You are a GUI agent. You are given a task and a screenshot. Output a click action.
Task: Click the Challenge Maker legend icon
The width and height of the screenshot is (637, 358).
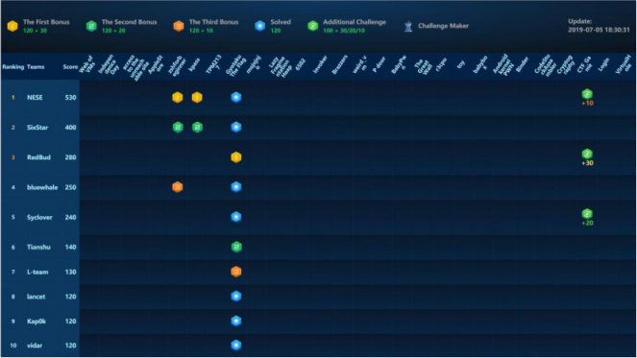coord(408,26)
